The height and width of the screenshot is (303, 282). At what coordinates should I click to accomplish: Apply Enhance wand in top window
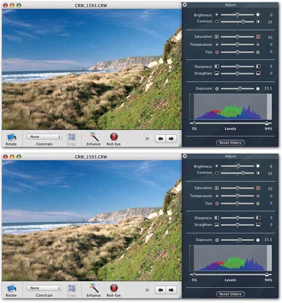point(94,137)
